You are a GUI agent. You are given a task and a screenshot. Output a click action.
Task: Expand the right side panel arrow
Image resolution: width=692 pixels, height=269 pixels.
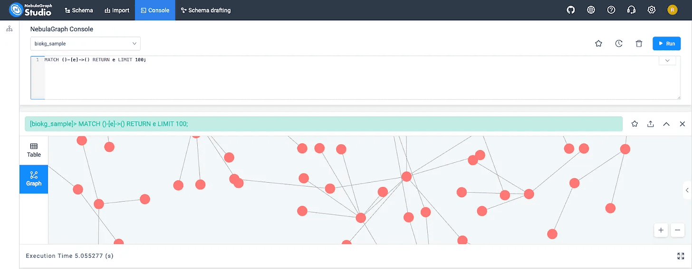coord(687,190)
